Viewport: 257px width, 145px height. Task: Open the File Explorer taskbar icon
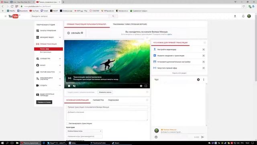click(17, 143)
